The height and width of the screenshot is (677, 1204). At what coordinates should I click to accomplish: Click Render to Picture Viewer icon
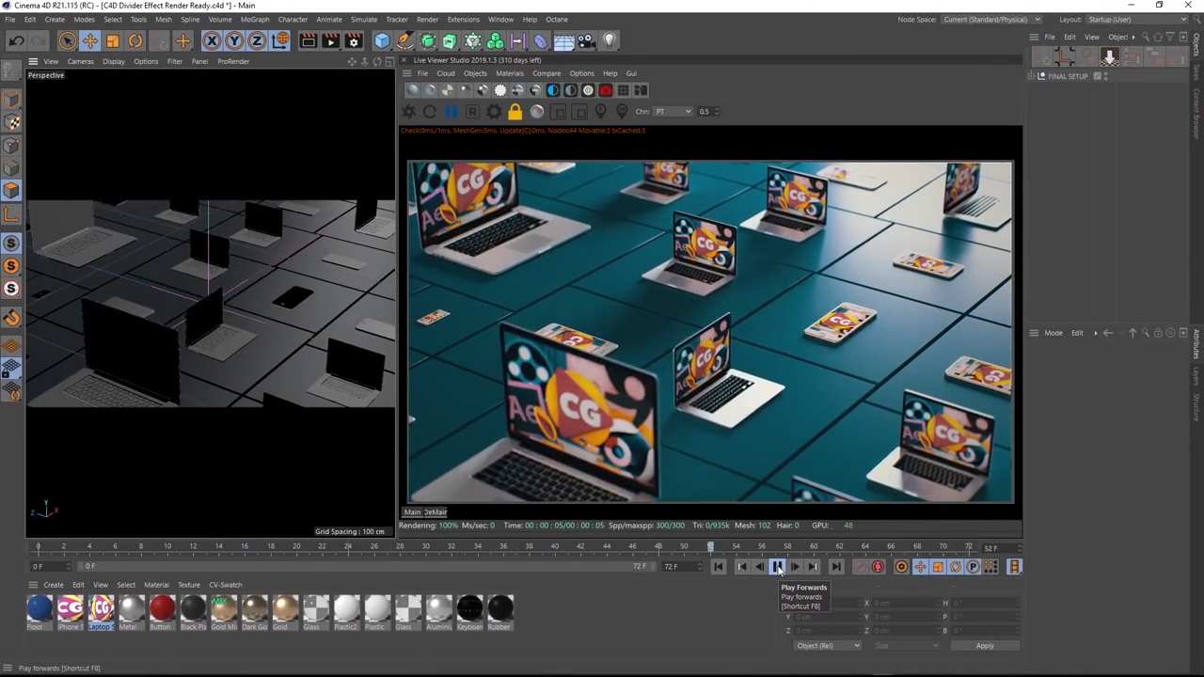pyautogui.click(x=330, y=40)
